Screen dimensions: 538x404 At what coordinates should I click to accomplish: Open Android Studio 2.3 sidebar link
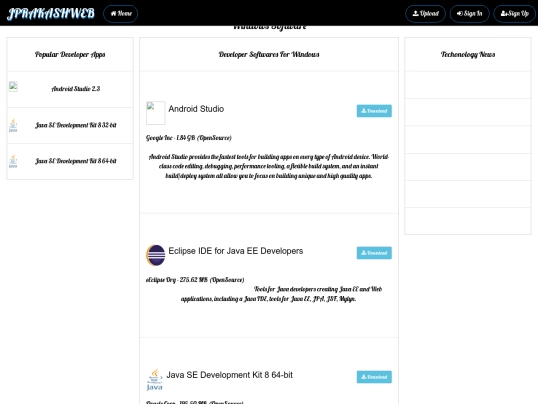click(x=76, y=89)
